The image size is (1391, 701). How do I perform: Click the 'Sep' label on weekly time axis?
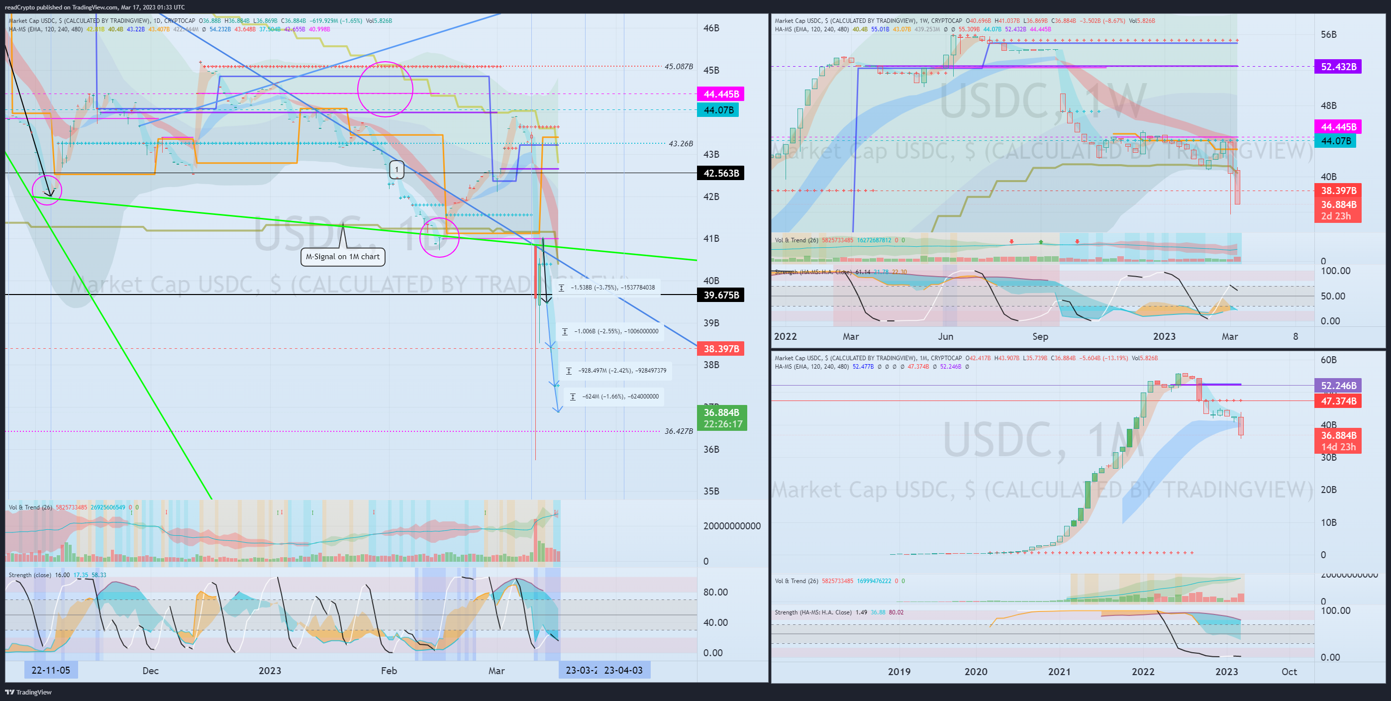(x=1040, y=336)
